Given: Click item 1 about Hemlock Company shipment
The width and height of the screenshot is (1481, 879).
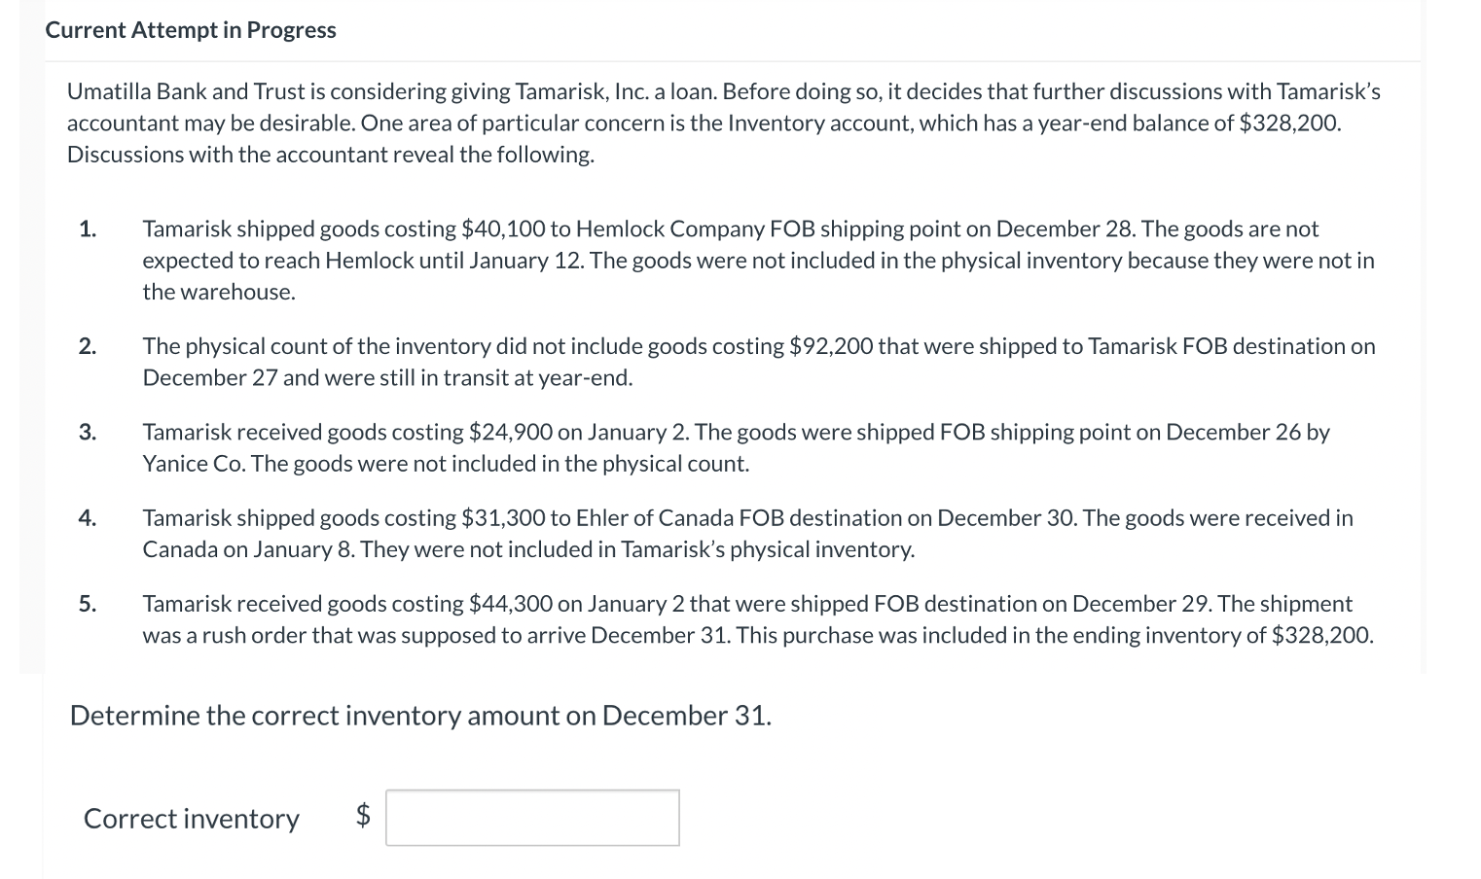Looking at the screenshot, I should (758, 260).
